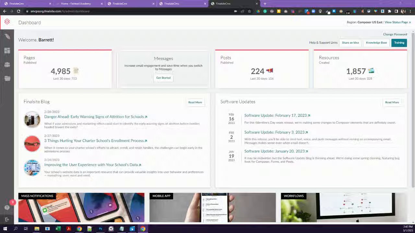The width and height of the screenshot is (415, 233).
Task: Close the Home - Fairland Academy tab
Action: [x=102, y=4]
